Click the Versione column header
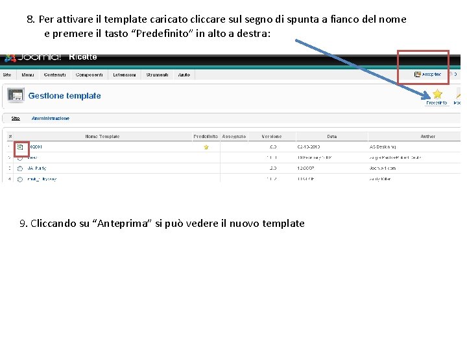 pos(272,136)
